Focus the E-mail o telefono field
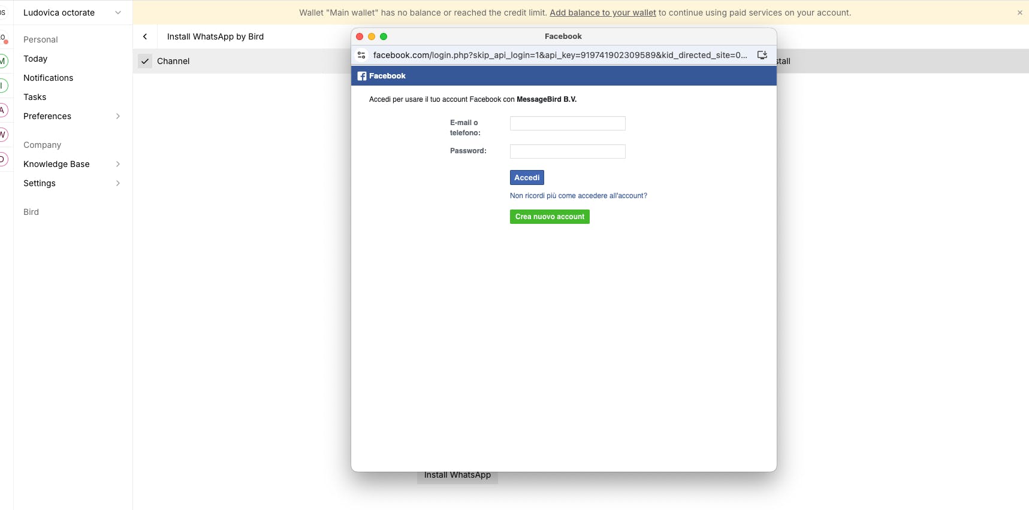The width and height of the screenshot is (1029, 510). 568,123
